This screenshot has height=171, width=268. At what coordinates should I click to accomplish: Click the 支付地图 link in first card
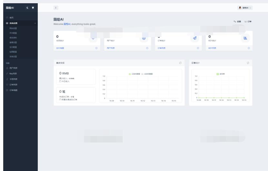[x=60, y=48]
